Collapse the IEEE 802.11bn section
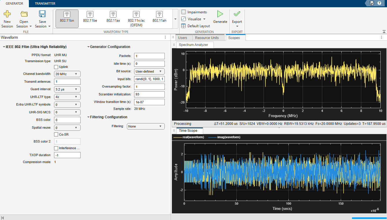The height and width of the screenshot is (220, 387). 4,47
